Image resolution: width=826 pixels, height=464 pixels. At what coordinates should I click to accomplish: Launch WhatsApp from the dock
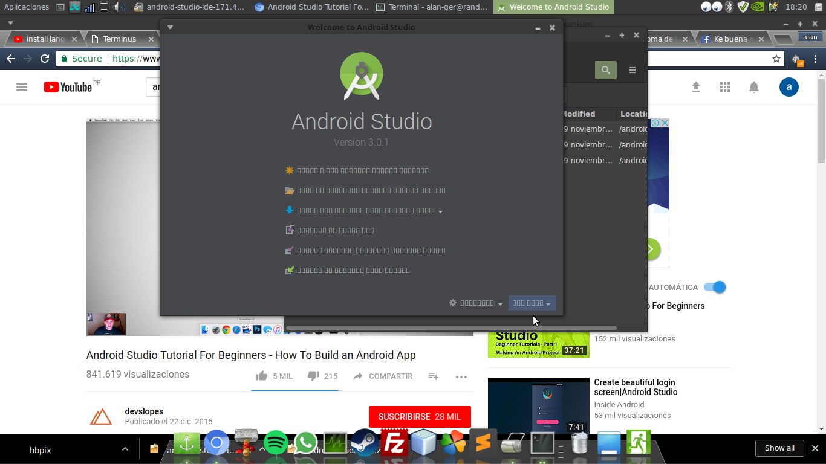[306, 443]
